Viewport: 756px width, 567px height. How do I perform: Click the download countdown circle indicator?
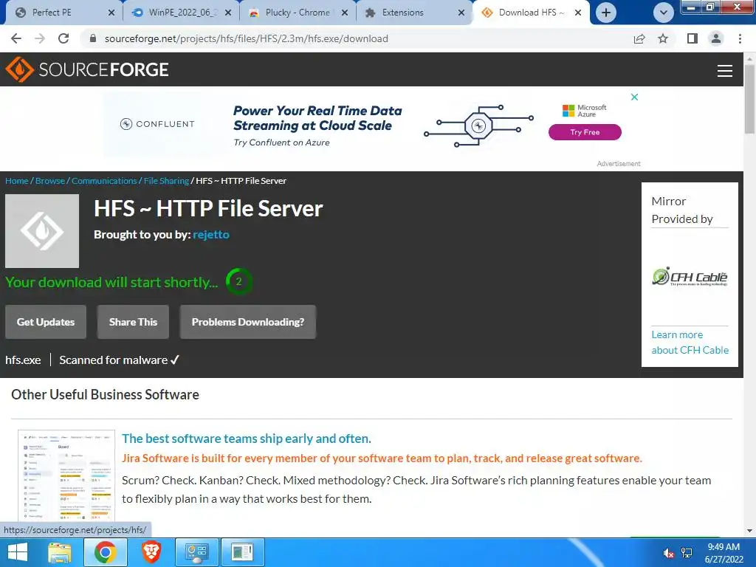238,281
